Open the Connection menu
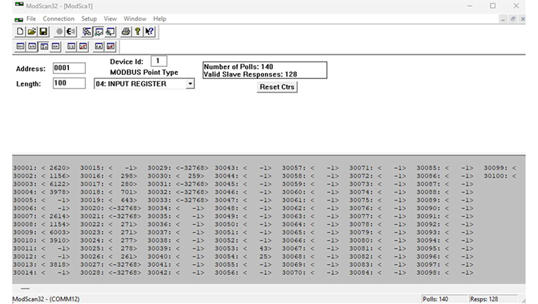Viewport: 538px width, 304px height. (58, 19)
